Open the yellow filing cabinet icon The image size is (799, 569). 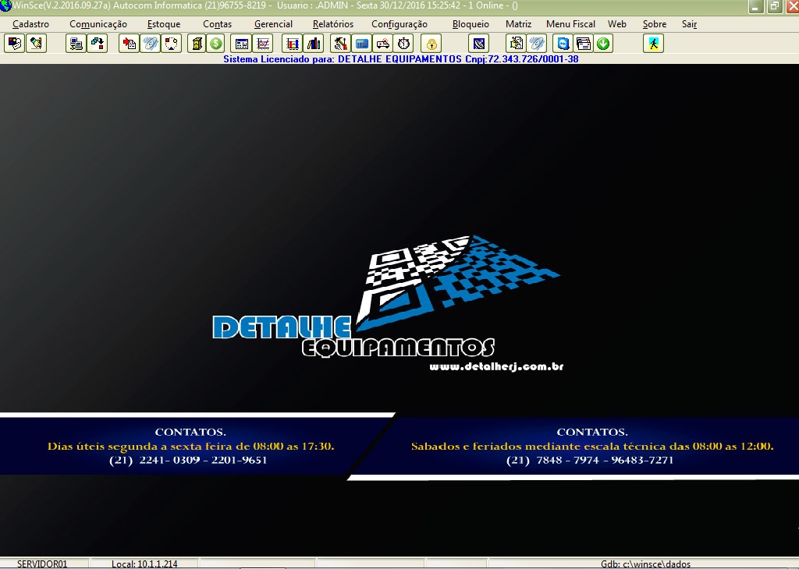coord(196,44)
